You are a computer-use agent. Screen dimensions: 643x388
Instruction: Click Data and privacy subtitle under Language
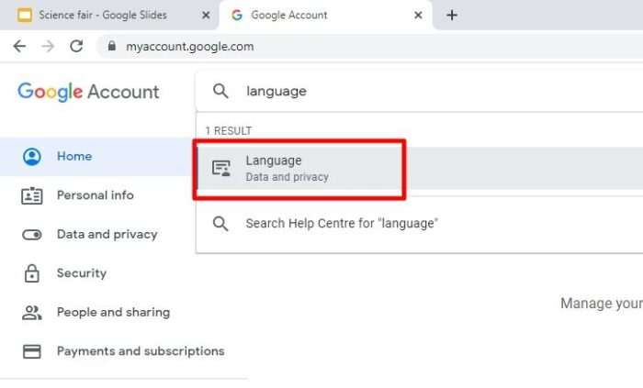point(287,177)
